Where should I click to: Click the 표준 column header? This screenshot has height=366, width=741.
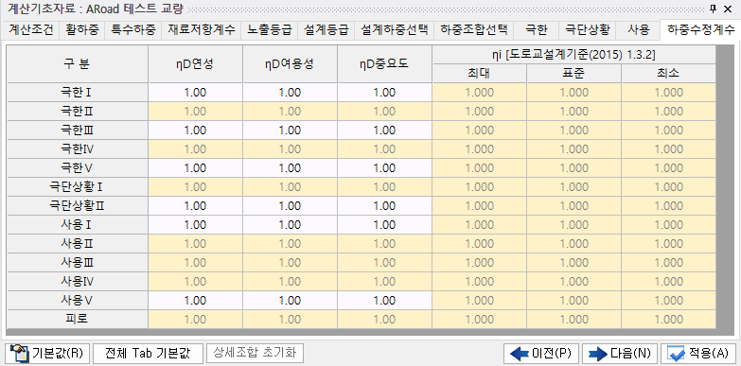point(573,74)
